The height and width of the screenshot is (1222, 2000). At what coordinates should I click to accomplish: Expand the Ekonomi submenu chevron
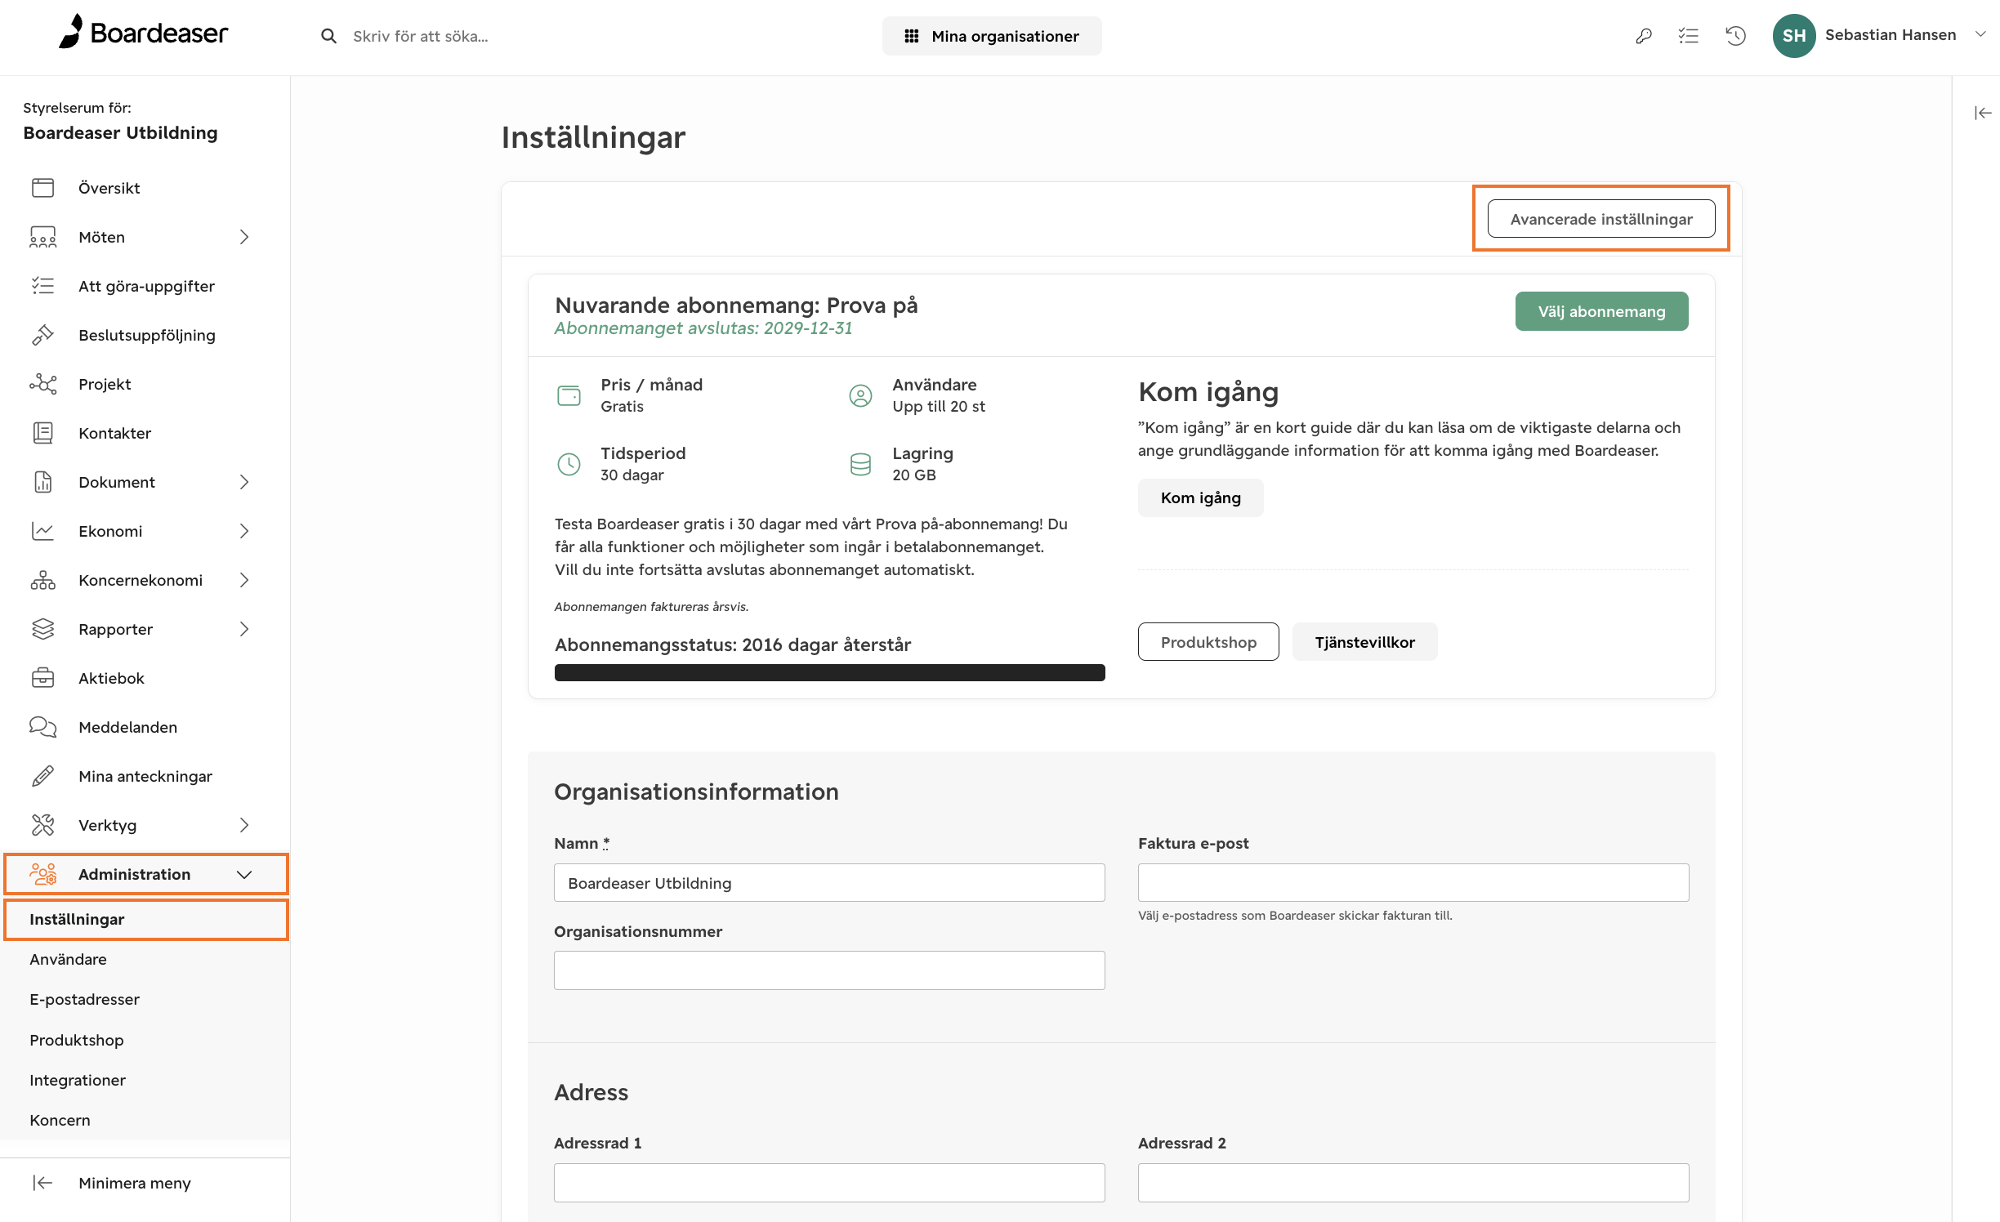(243, 531)
